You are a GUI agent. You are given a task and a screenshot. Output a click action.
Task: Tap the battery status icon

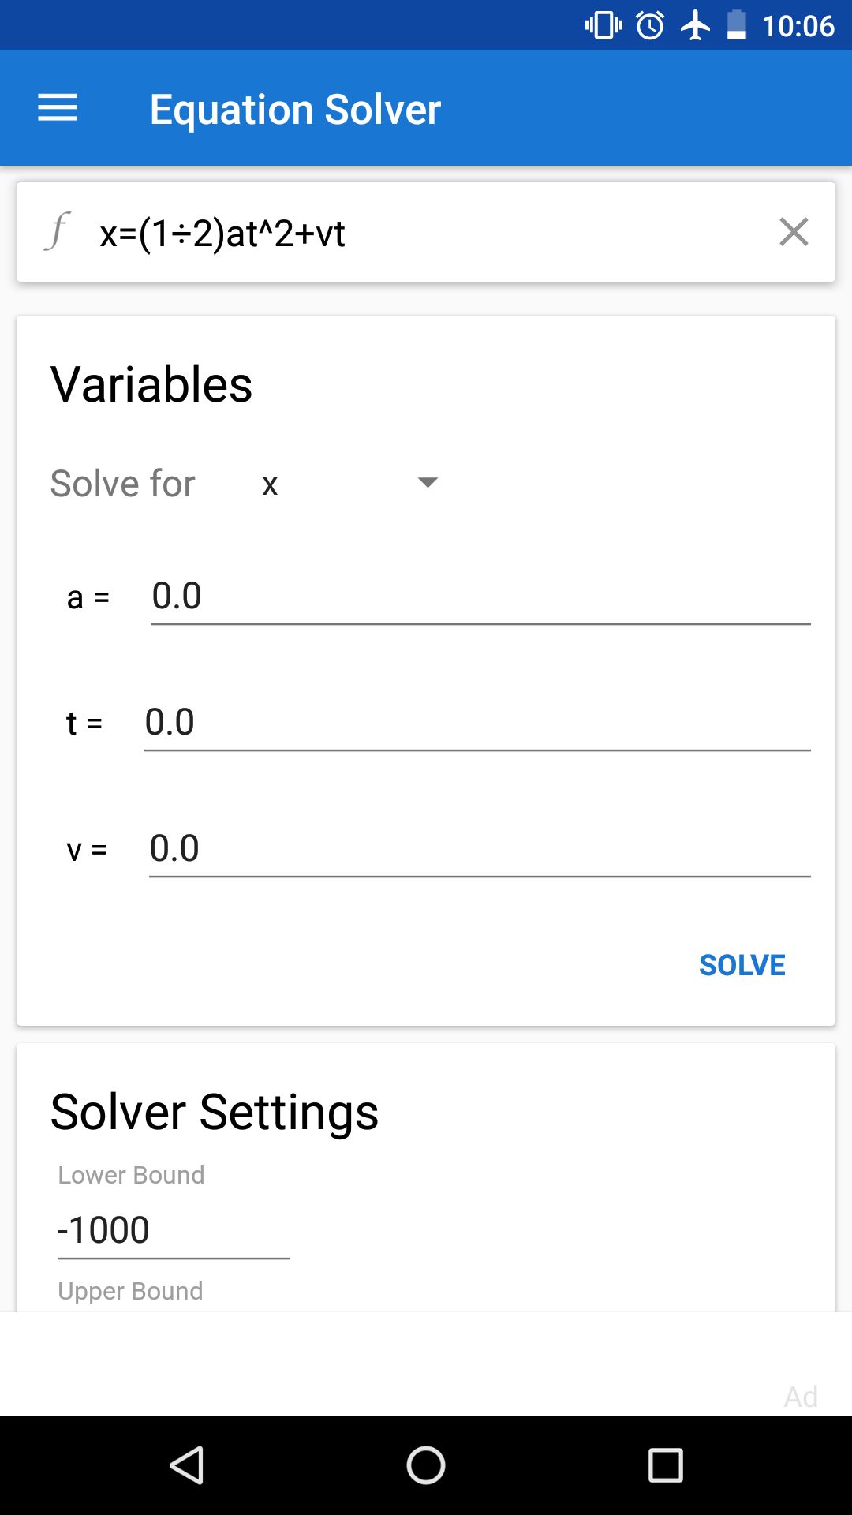[x=737, y=25]
